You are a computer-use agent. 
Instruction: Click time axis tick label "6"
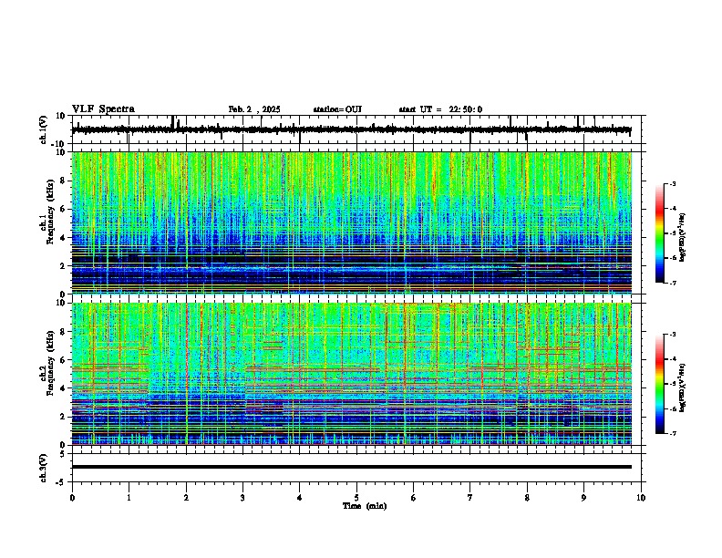point(414,498)
